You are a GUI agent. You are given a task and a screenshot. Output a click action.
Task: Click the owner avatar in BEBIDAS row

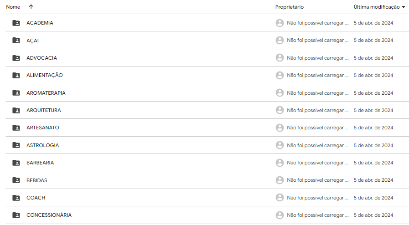coord(280,180)
